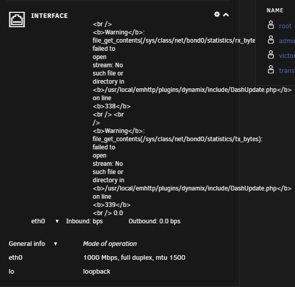Select the NAME column heading
The width and height of the screenshot is (295, 287).
coord(275,10)
